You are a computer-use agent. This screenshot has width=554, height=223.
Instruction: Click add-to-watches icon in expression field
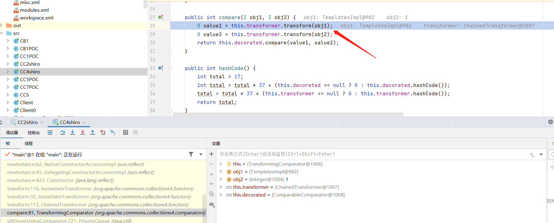pos(532,155)
